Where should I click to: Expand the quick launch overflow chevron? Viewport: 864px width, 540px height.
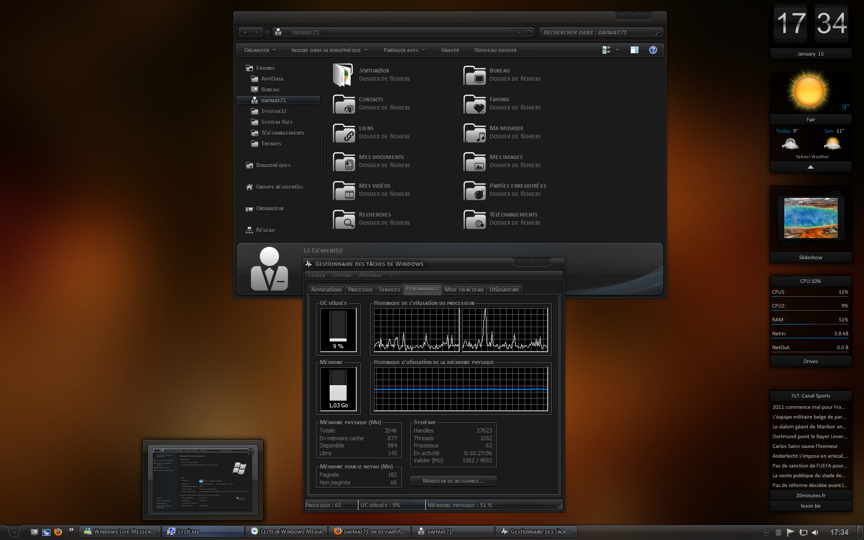pyautogui.click(x=71, y=530)
